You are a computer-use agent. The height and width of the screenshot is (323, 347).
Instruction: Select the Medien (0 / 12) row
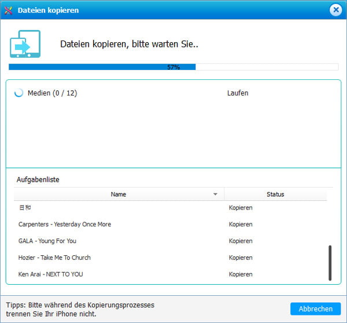click(x=52, y=93)
